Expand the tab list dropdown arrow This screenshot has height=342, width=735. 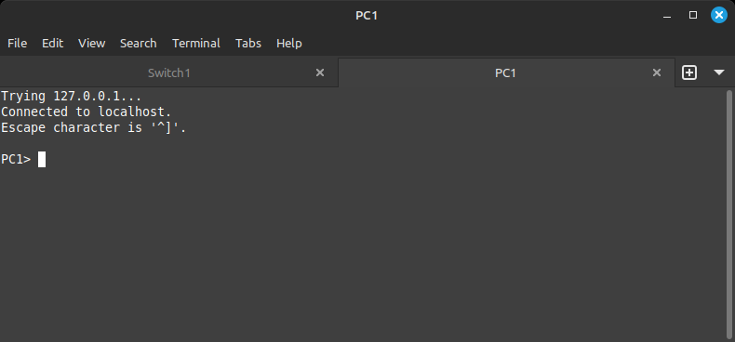(719, 72)
